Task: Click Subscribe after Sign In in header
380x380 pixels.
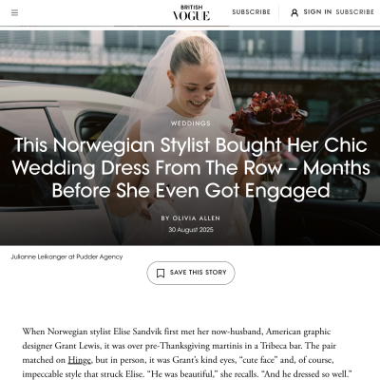Action: click(355, 12)
